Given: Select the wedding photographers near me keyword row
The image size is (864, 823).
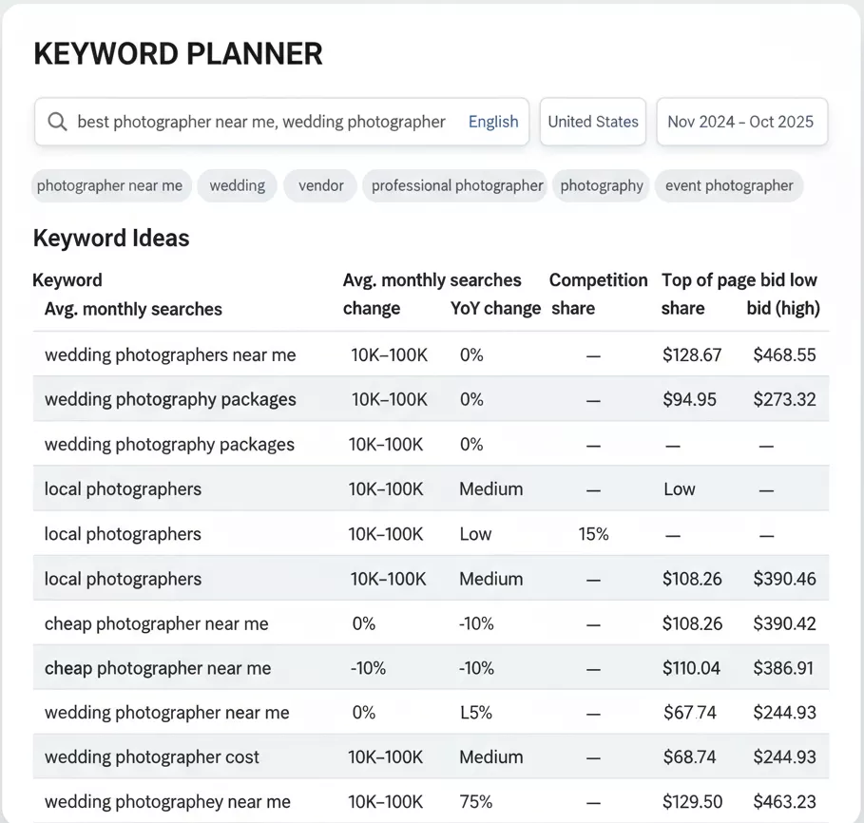Looking at the screenshot, I should coord(170,354).
